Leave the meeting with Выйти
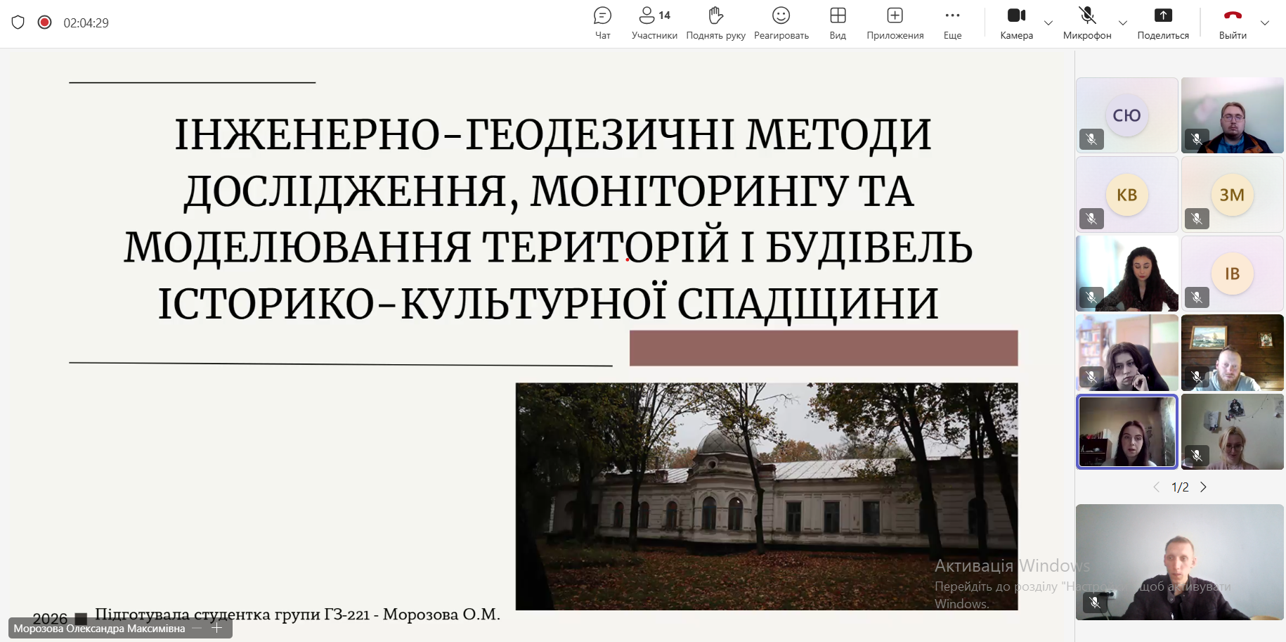 click(1233, 23)
